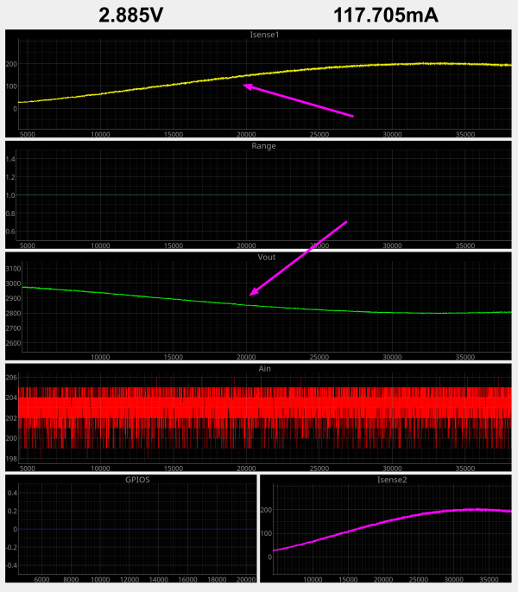Click the 3100 y-axis label in Vout plot
518x592 pixels.
click(12, 270)
